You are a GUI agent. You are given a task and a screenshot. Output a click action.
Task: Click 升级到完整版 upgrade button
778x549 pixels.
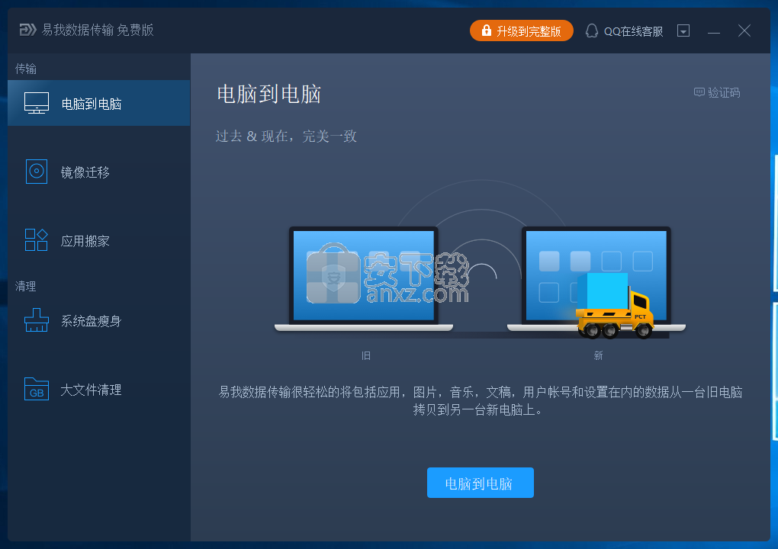tap(522, 30)
